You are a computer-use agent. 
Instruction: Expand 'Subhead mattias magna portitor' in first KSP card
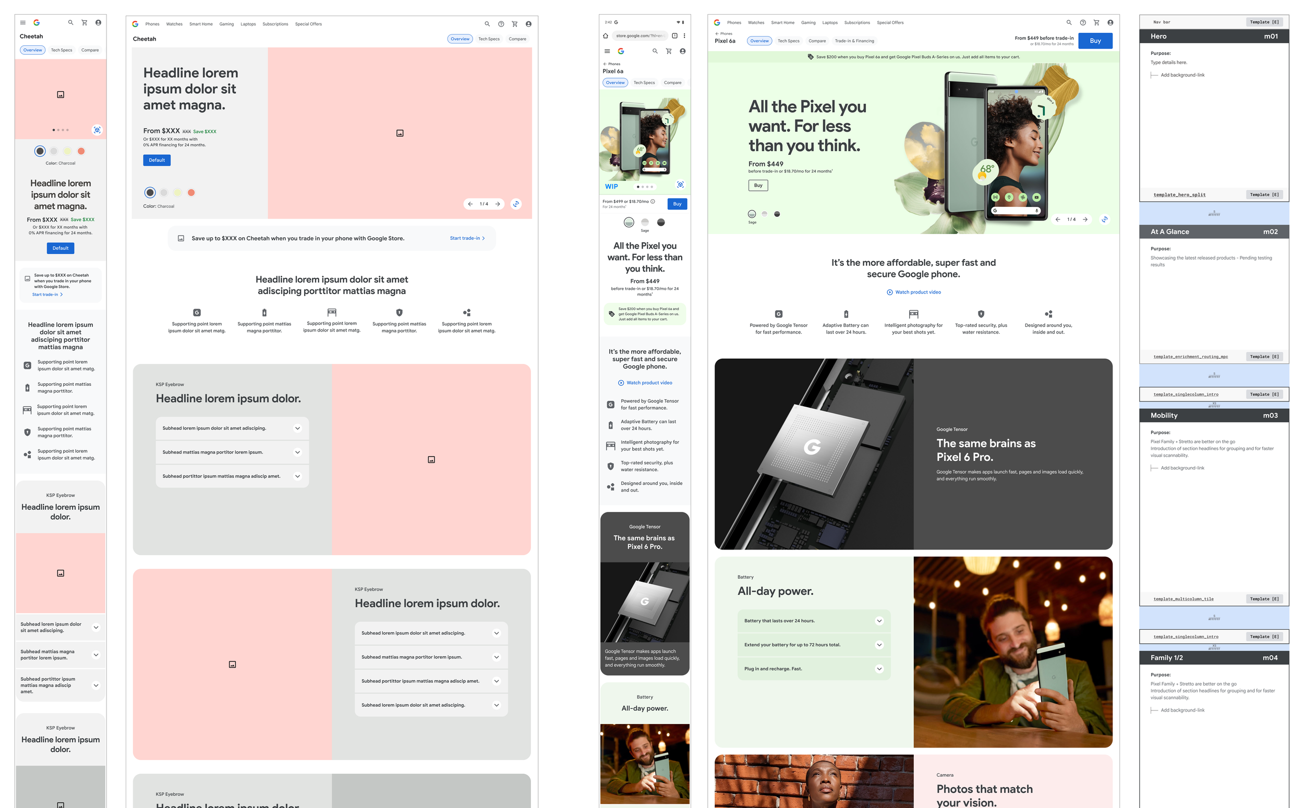297,452
